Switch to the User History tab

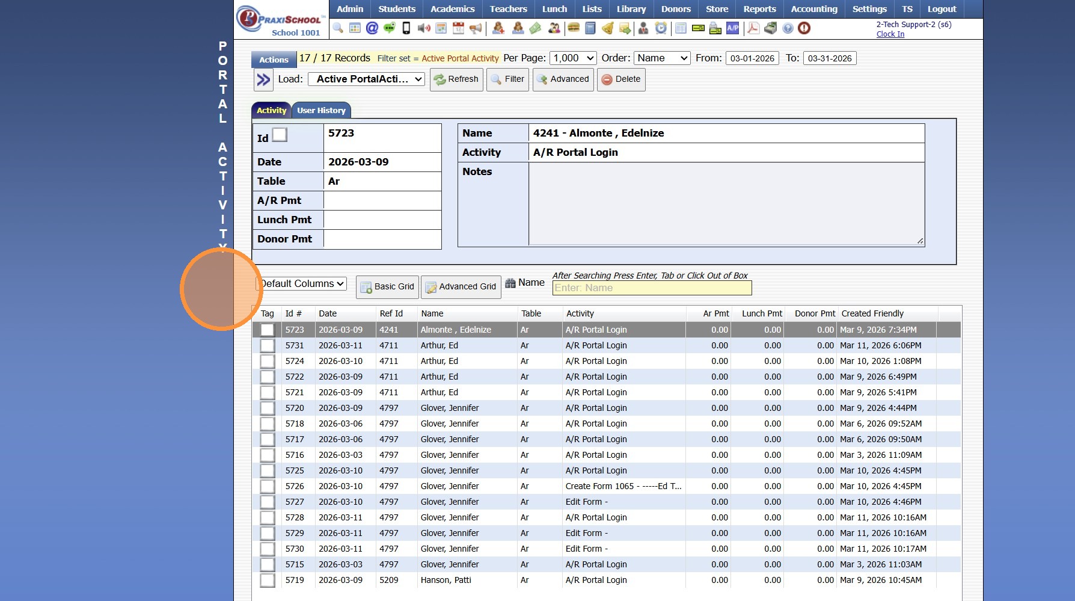click(x=321, y=111)
